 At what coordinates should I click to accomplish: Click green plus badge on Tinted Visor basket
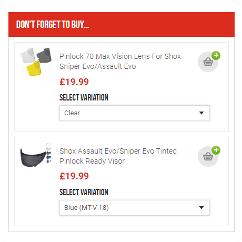(x=216, y=150)
